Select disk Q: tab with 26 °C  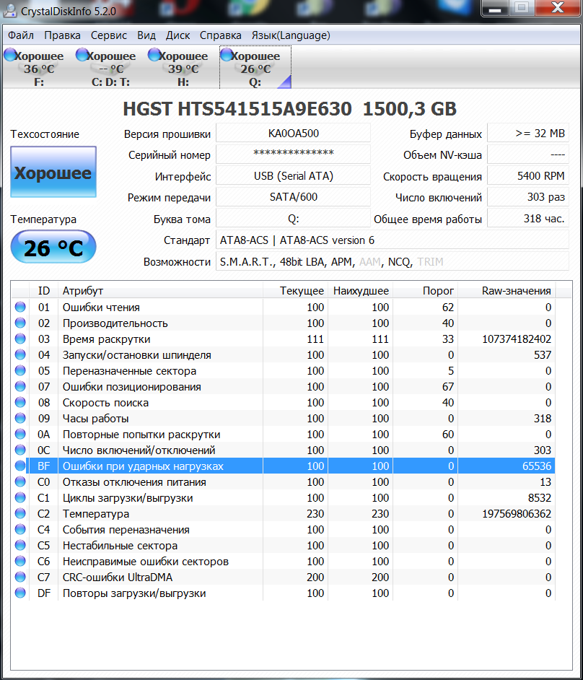tap(255, 68)
